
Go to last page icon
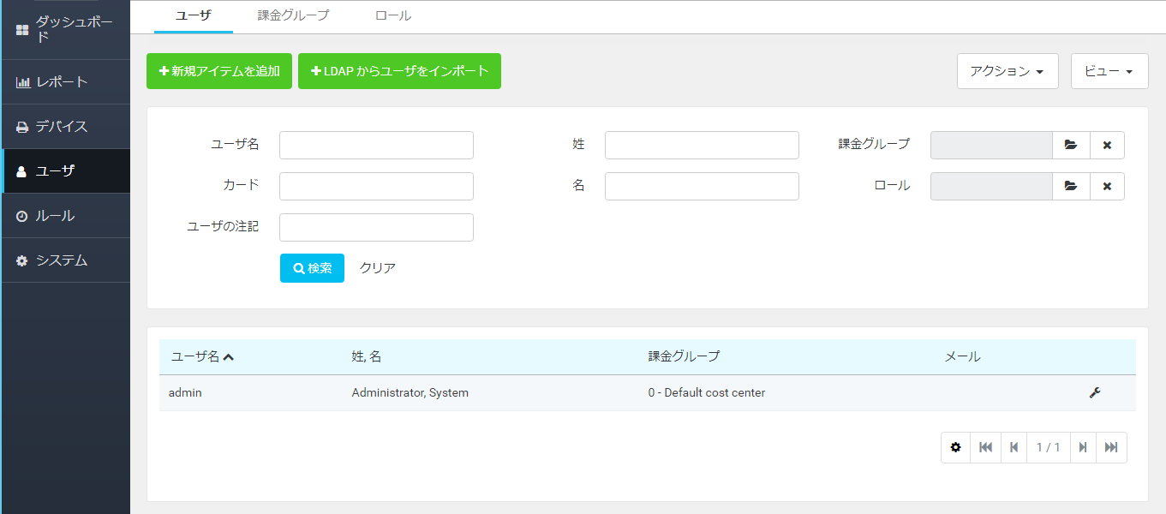1111,447
